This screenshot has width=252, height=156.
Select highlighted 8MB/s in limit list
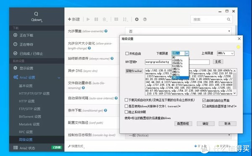click(x=180, y=78)
